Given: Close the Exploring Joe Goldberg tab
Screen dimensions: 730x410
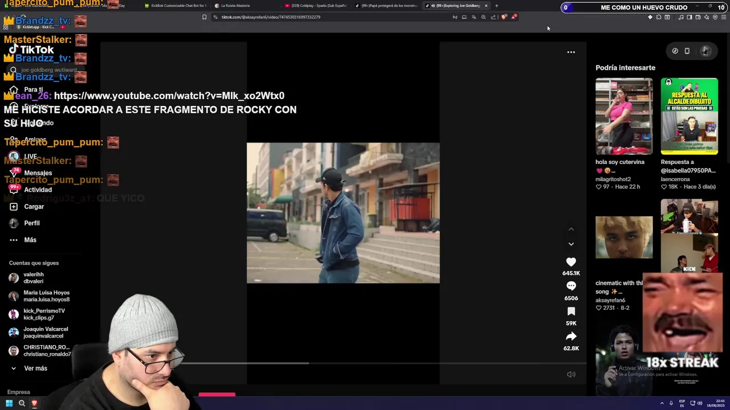Looking at the screenshot, I should point(486,6).
